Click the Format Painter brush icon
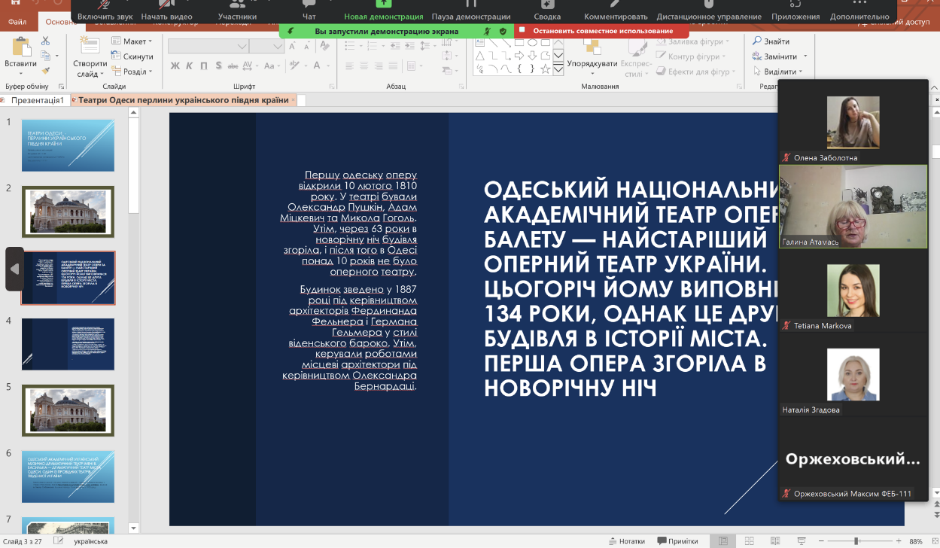The height and width of the screenshot is (548, 940). (x=46, y=70)
